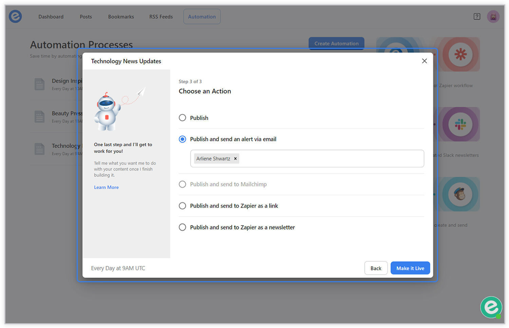Click the Zapier integration icon
509x328 pixels.
pyautogui.click(x=460, y=54)
